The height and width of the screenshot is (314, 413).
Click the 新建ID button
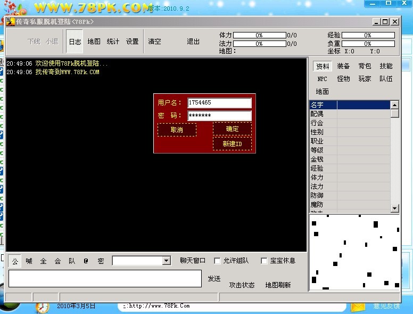coord(232,144)
